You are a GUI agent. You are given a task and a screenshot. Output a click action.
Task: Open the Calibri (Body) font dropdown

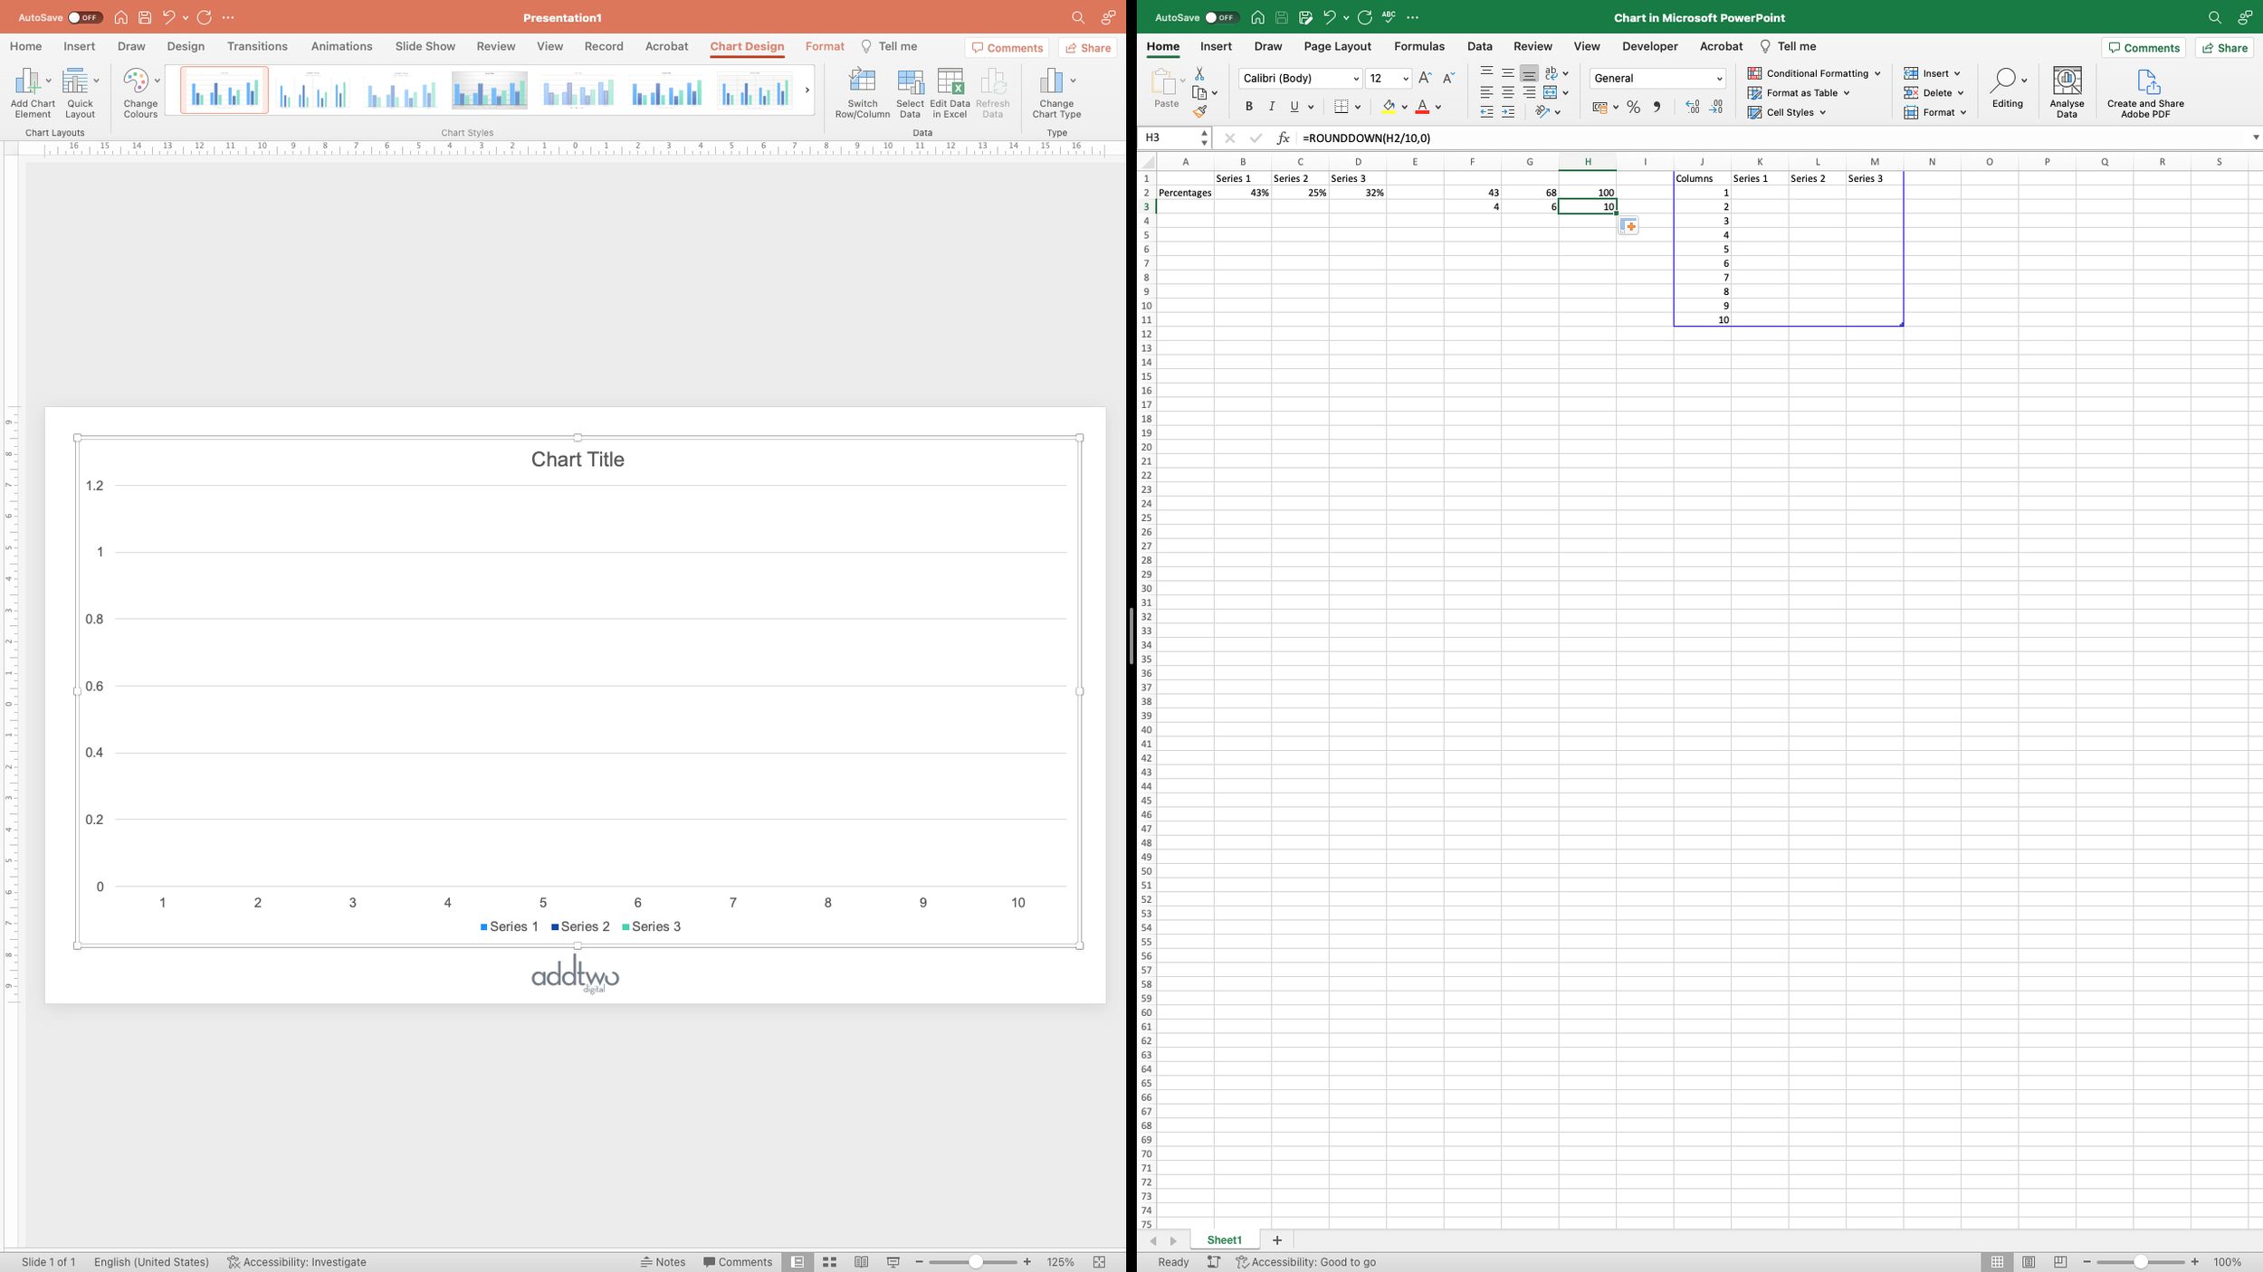[1355, 79]
